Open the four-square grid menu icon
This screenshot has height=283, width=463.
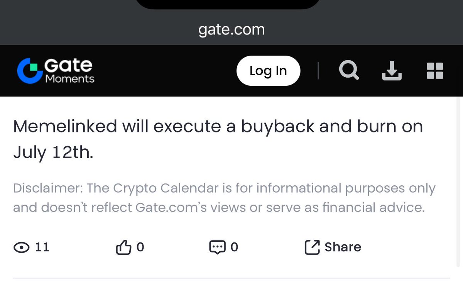pyautogui.click(x=435, y=71)
